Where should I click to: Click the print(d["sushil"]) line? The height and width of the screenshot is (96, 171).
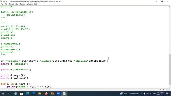pyautogui.click(x=15, y=64)
